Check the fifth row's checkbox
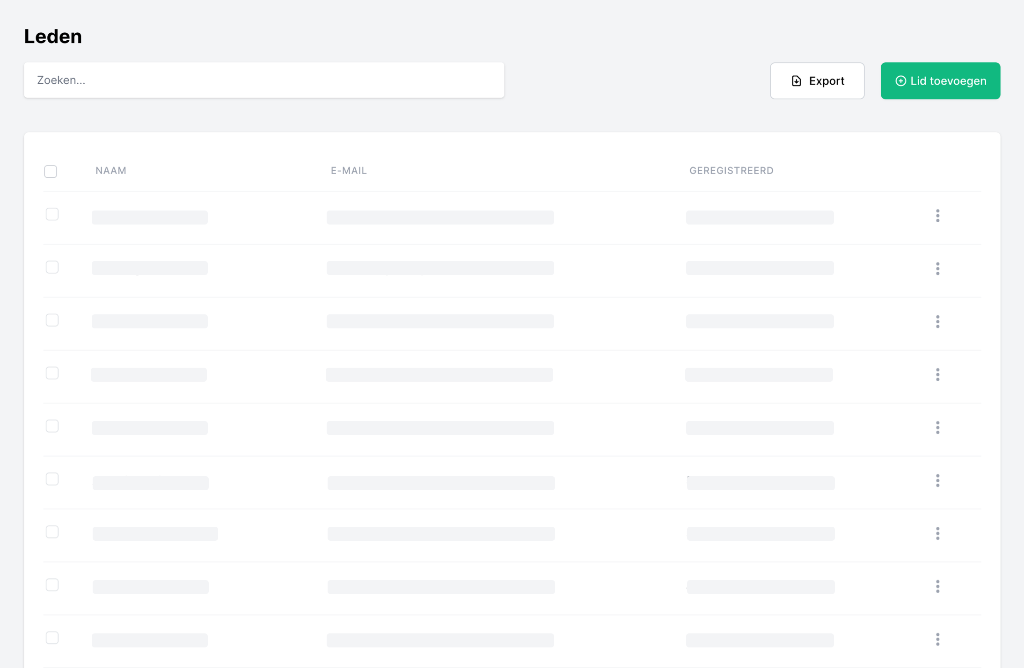This screenshot has width=1024, height=668. click(x=52, y=426)
